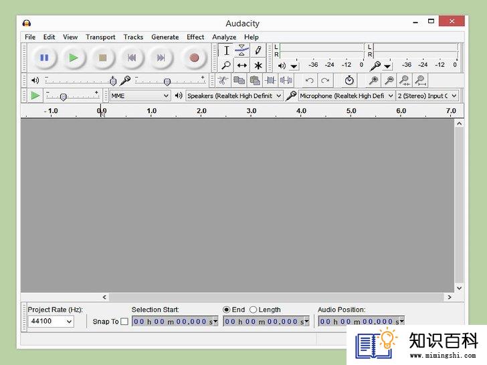
Task: Click the input meter microphone icon
Action: (375, 66)
